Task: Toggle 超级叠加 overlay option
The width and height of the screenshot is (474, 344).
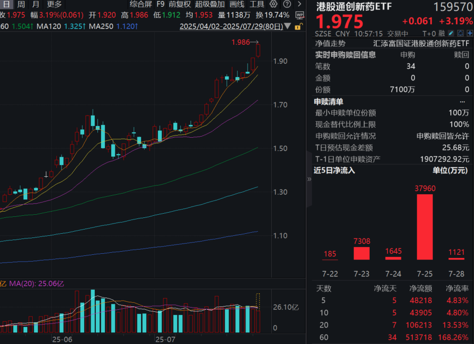Action: [x=210, y=4]
